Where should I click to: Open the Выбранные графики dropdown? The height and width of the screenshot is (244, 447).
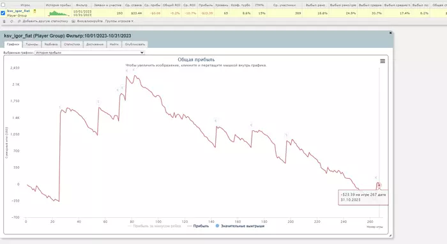[89, 53]
